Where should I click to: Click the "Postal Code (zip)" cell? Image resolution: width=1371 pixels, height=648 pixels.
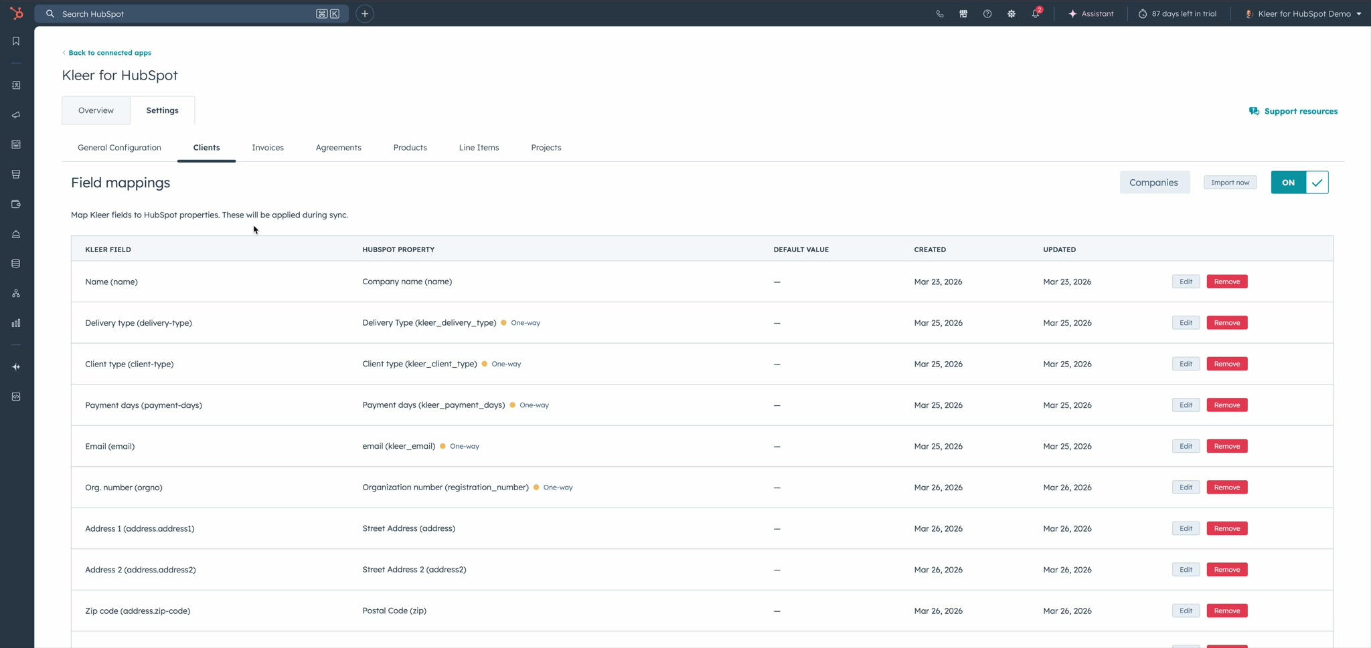tap(394, 611)
